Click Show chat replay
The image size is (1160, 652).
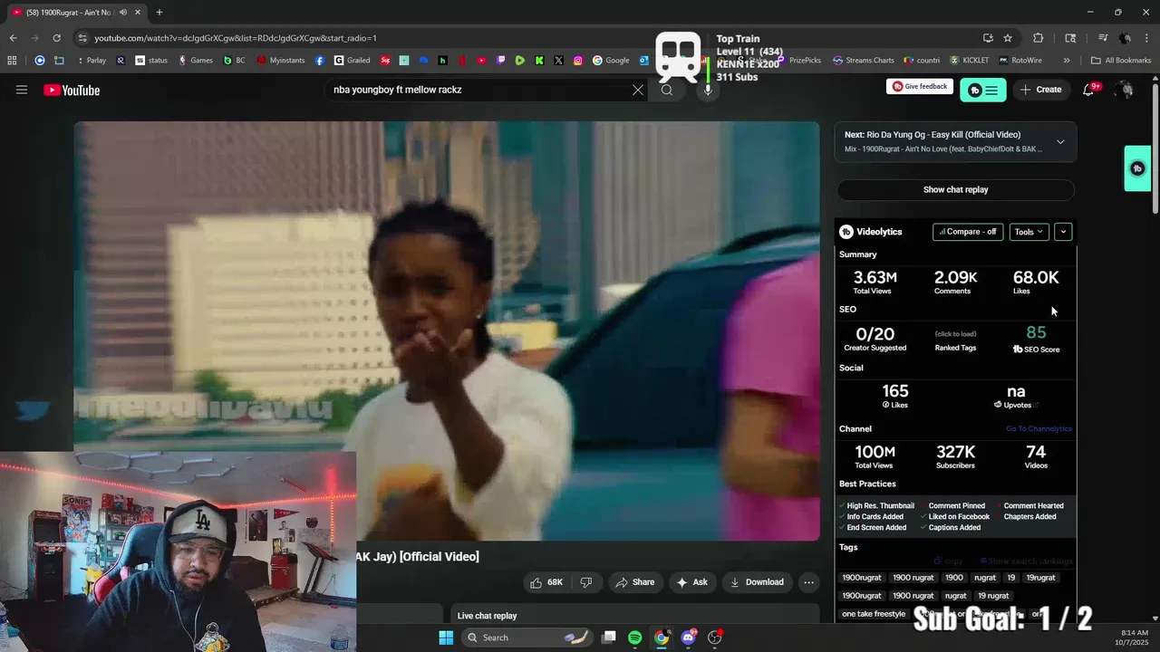tap(955, 189)
